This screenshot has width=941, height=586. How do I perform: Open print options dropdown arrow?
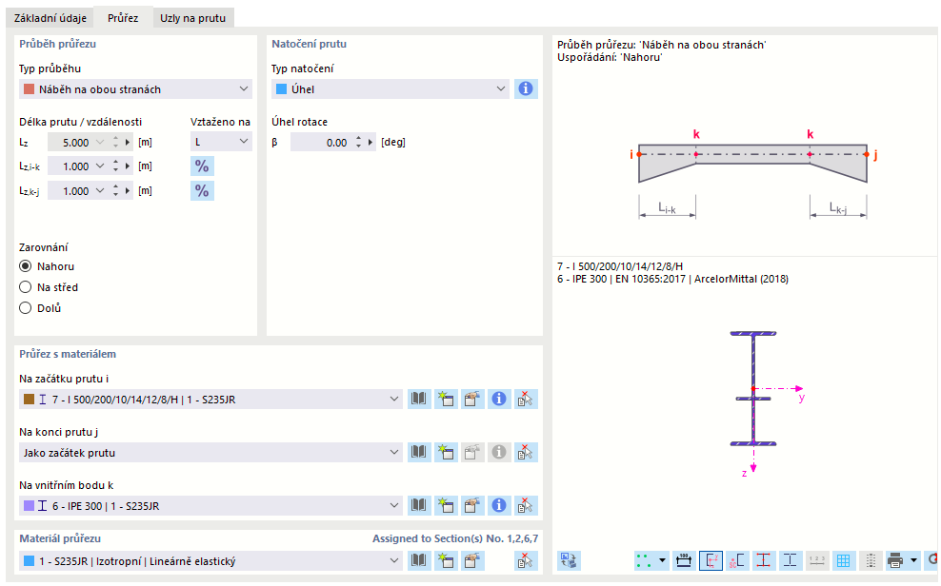click(x=914, y=561)
